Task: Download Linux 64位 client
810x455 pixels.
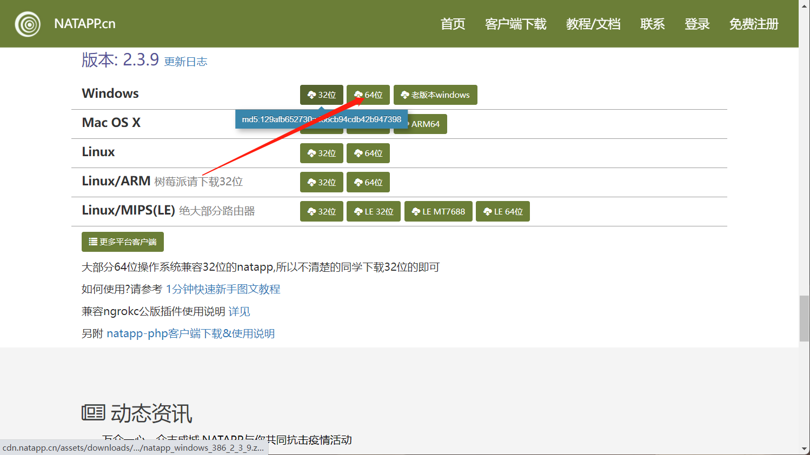Action: click(x=368, y=153)
